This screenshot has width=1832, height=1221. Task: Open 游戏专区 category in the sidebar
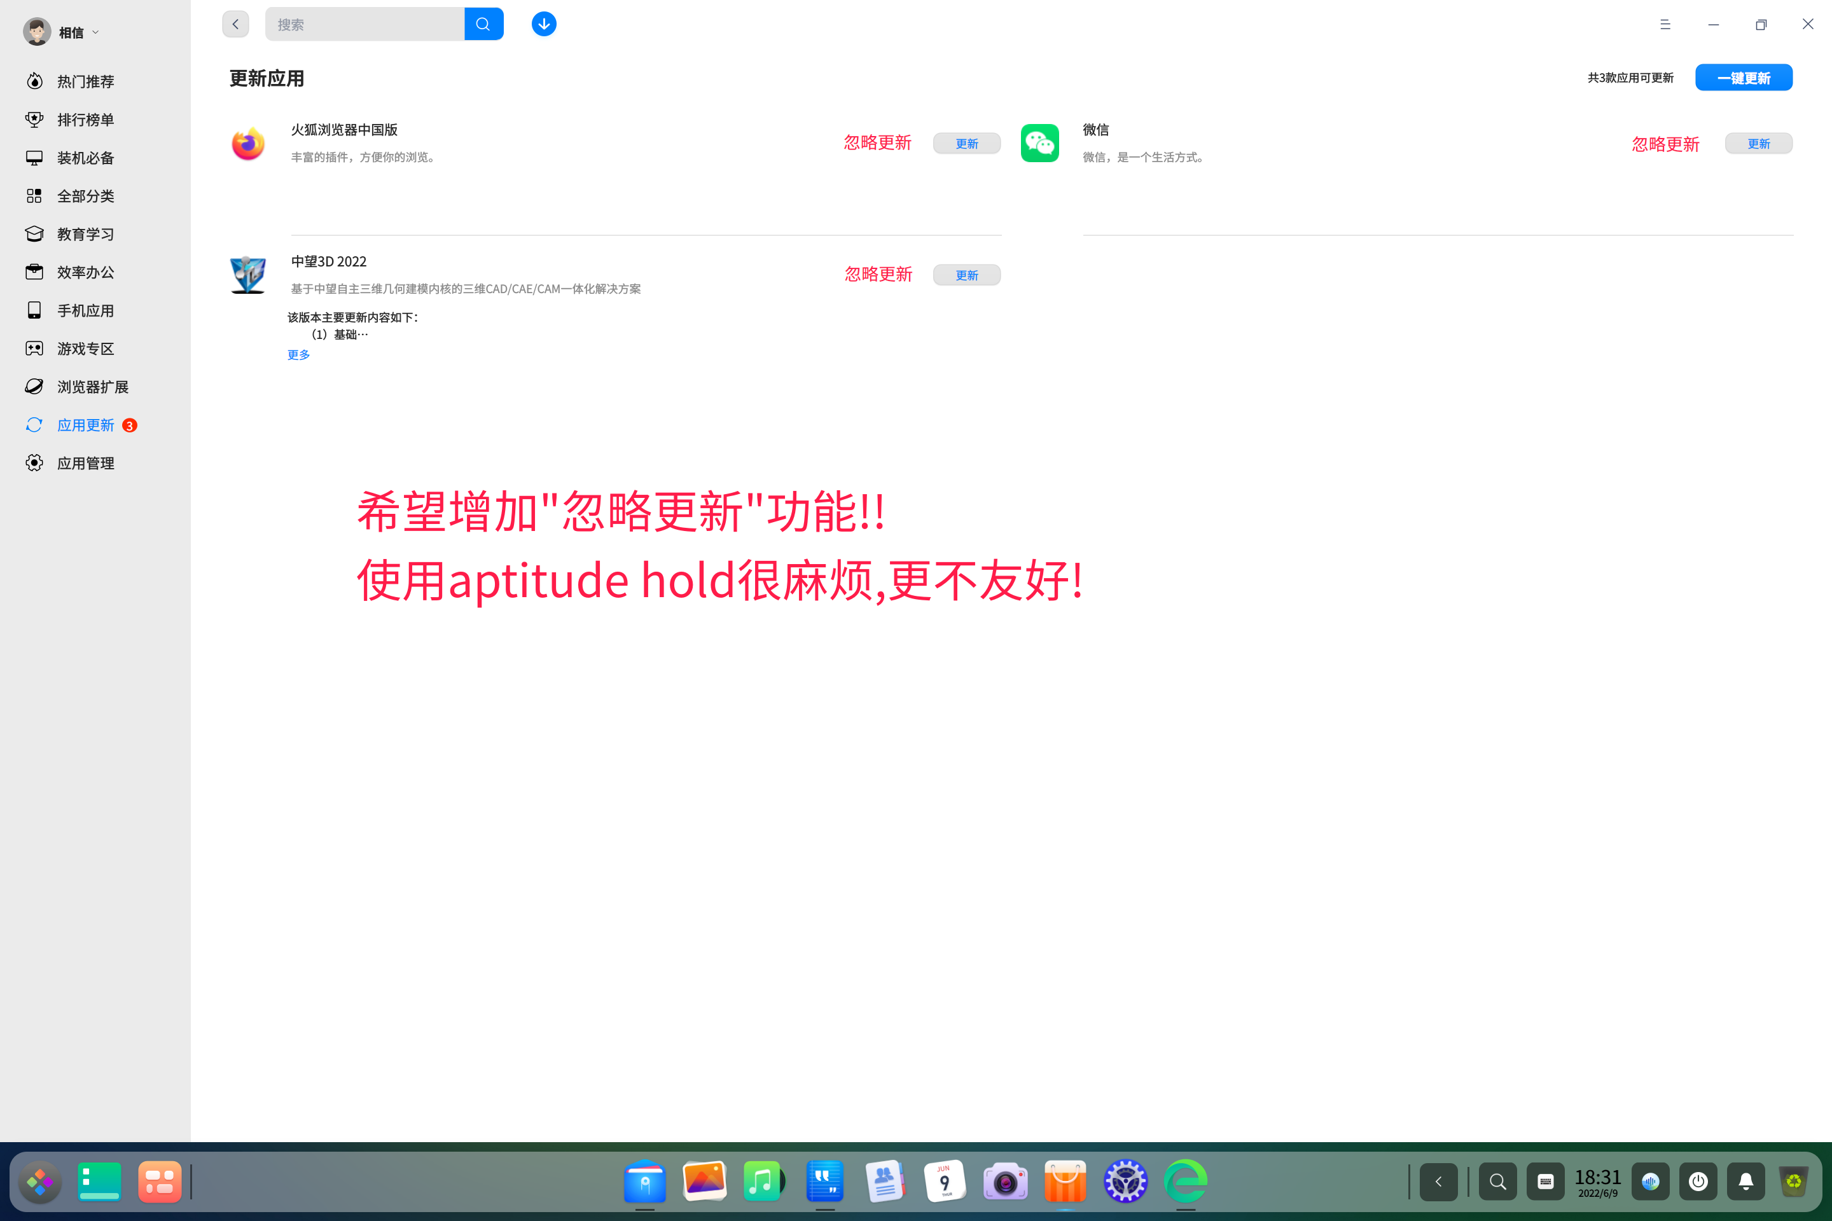(86, 349)
